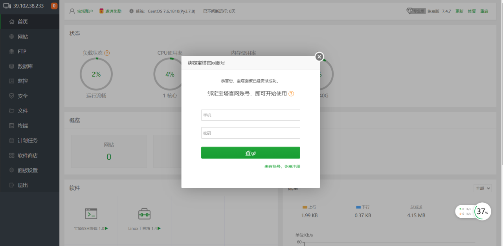Click the 软件商店 grid icon in sidebar
This screenshot has height=246, width=503.
point(12,155)
